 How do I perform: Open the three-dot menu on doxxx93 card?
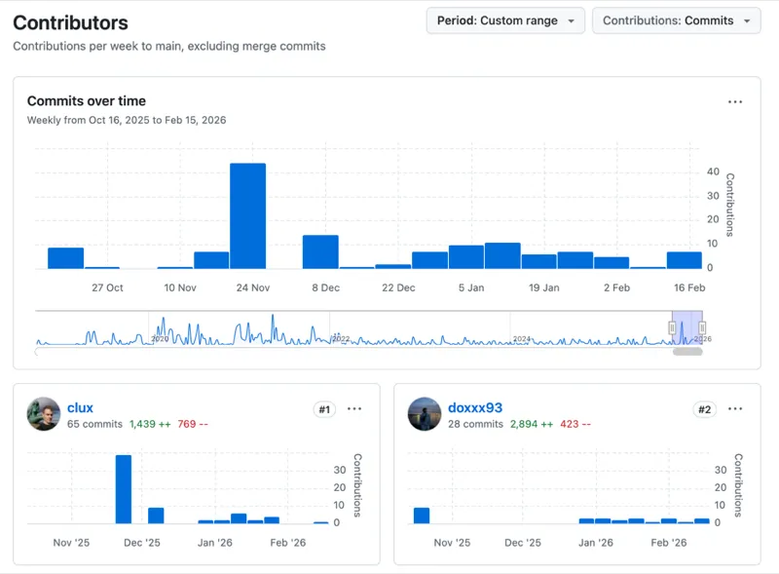pos(735,409)
